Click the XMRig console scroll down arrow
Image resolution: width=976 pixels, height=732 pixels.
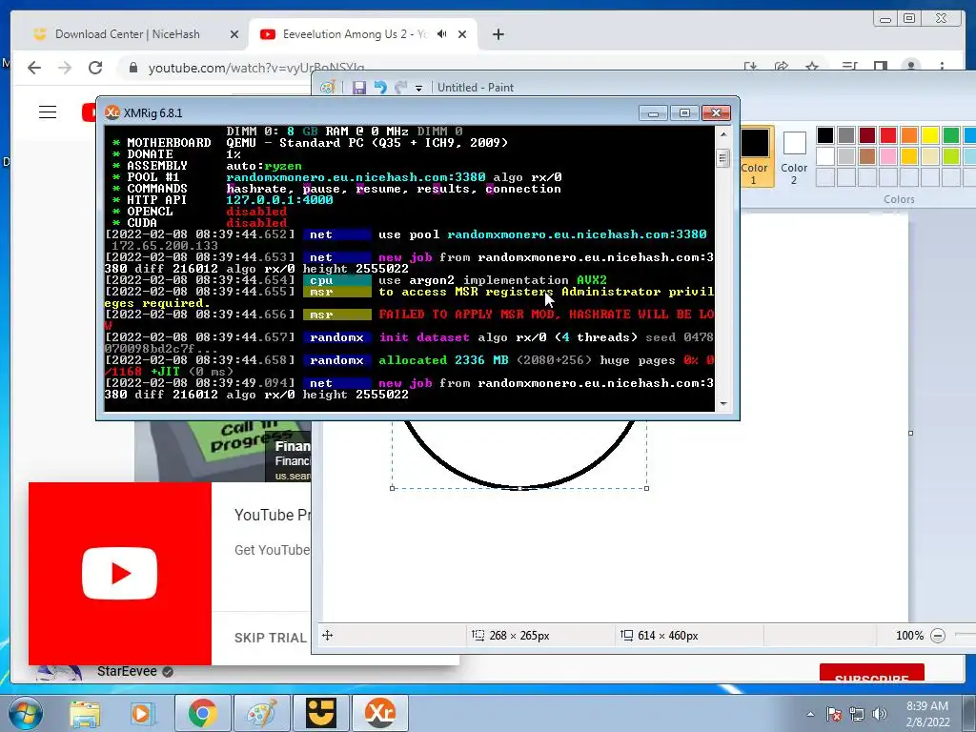(x=722, y=404)
